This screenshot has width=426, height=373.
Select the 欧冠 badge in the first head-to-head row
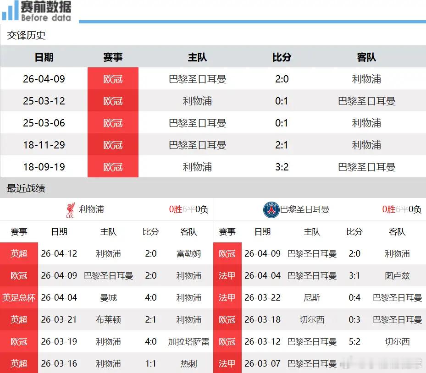tap(113, 79)
